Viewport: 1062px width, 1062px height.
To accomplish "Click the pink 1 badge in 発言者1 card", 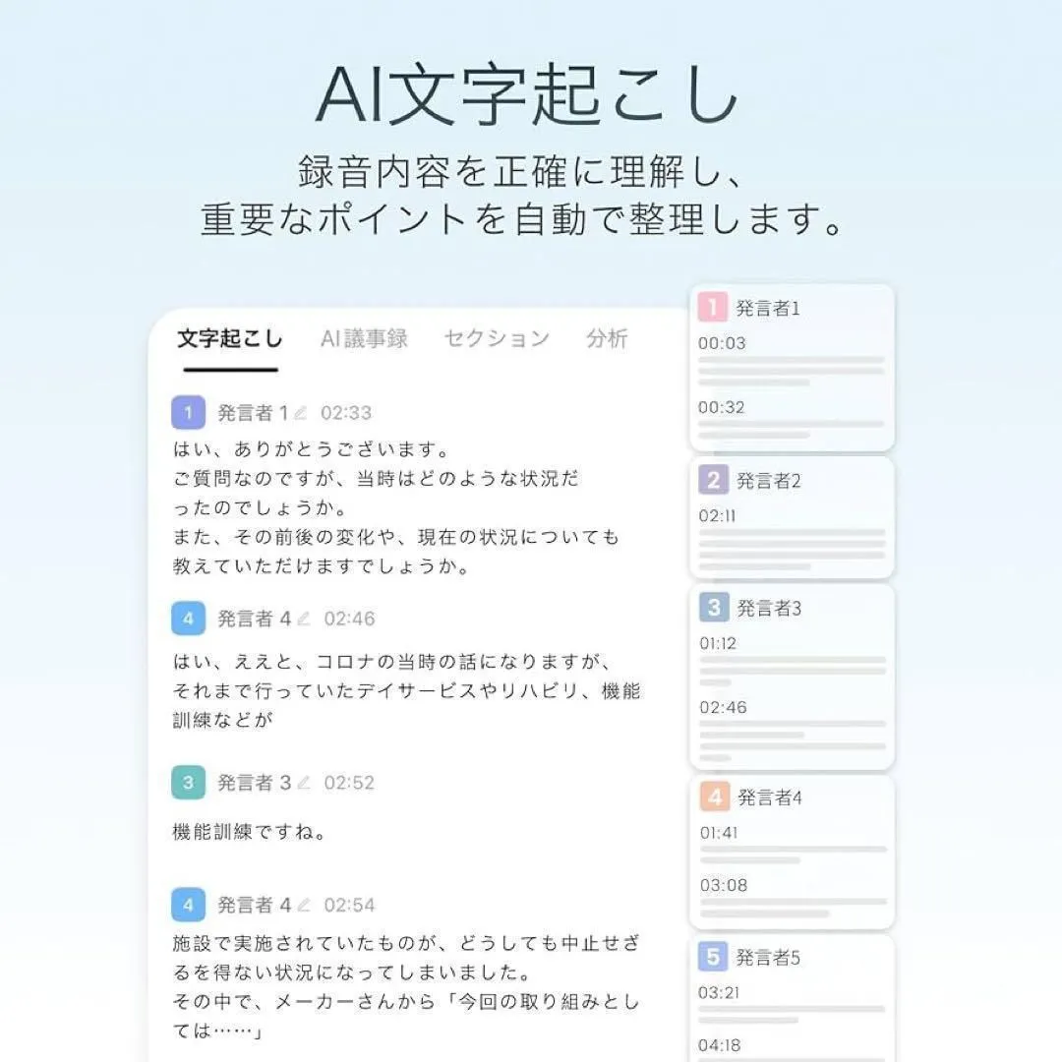I will pyautogui.click(x=713, y=308).
